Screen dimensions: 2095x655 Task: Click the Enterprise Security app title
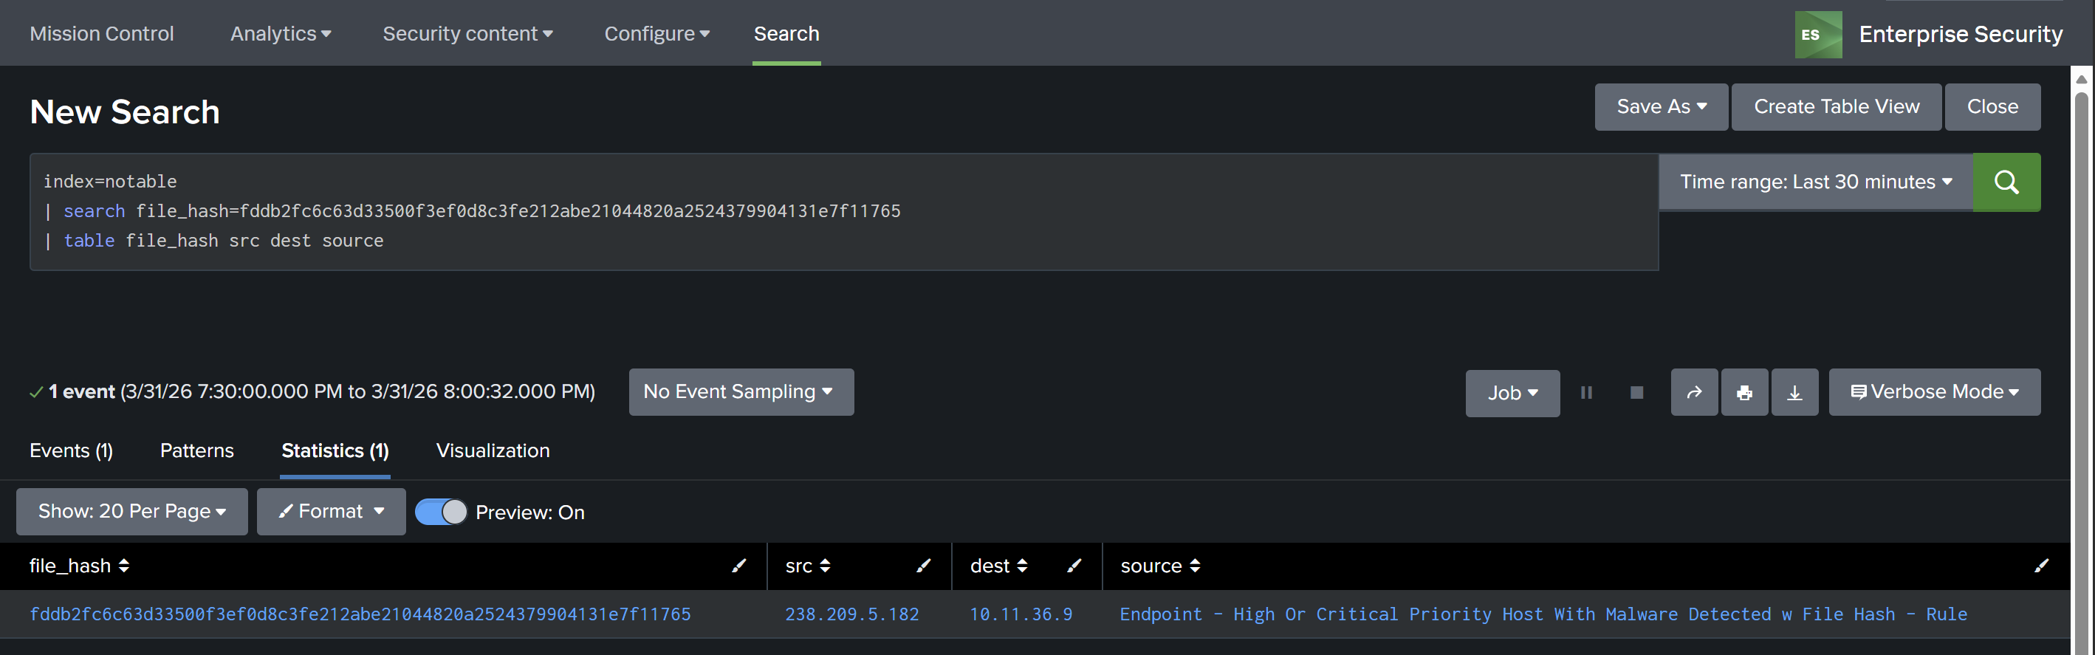(x=1960, y=34)
